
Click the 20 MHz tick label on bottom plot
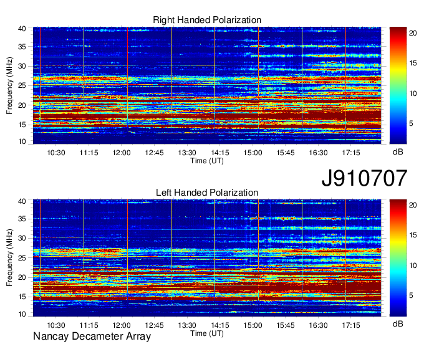(22, 277)
